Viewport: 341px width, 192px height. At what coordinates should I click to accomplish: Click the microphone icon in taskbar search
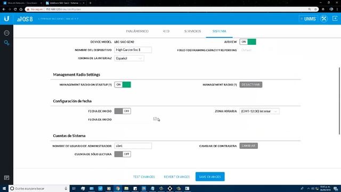66,188
